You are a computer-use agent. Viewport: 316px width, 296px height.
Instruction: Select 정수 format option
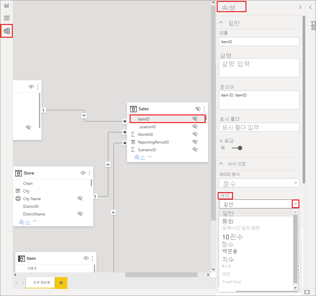click(x=228, y=244)
